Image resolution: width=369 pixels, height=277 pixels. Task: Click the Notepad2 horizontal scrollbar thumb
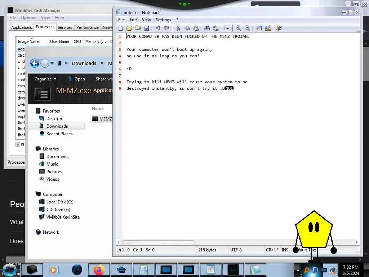158,242
